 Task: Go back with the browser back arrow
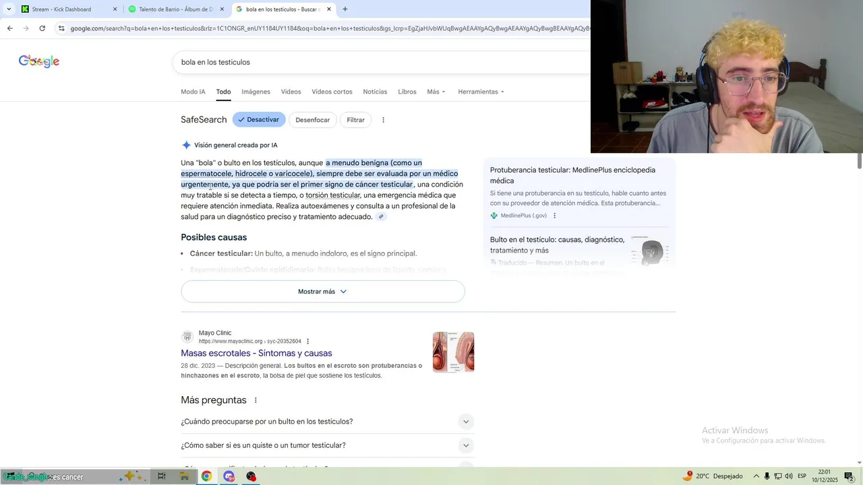tap(9, 28)
